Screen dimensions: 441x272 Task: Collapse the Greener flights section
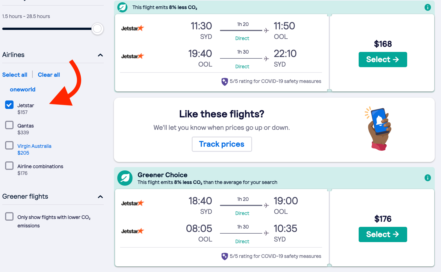(100, 197)
